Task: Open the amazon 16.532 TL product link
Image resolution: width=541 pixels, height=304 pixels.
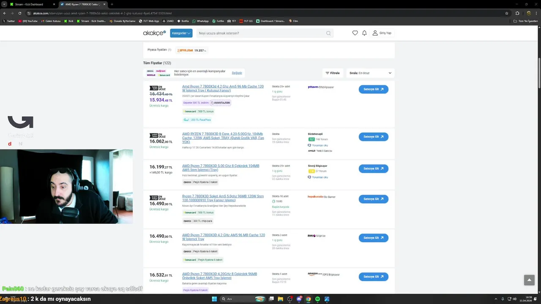Action: tap(219, 276)
